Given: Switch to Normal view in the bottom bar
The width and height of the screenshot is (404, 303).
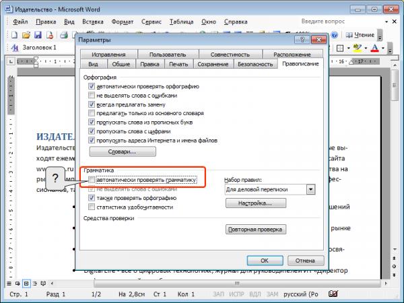Looking at the screenshot, I should 9,283.
